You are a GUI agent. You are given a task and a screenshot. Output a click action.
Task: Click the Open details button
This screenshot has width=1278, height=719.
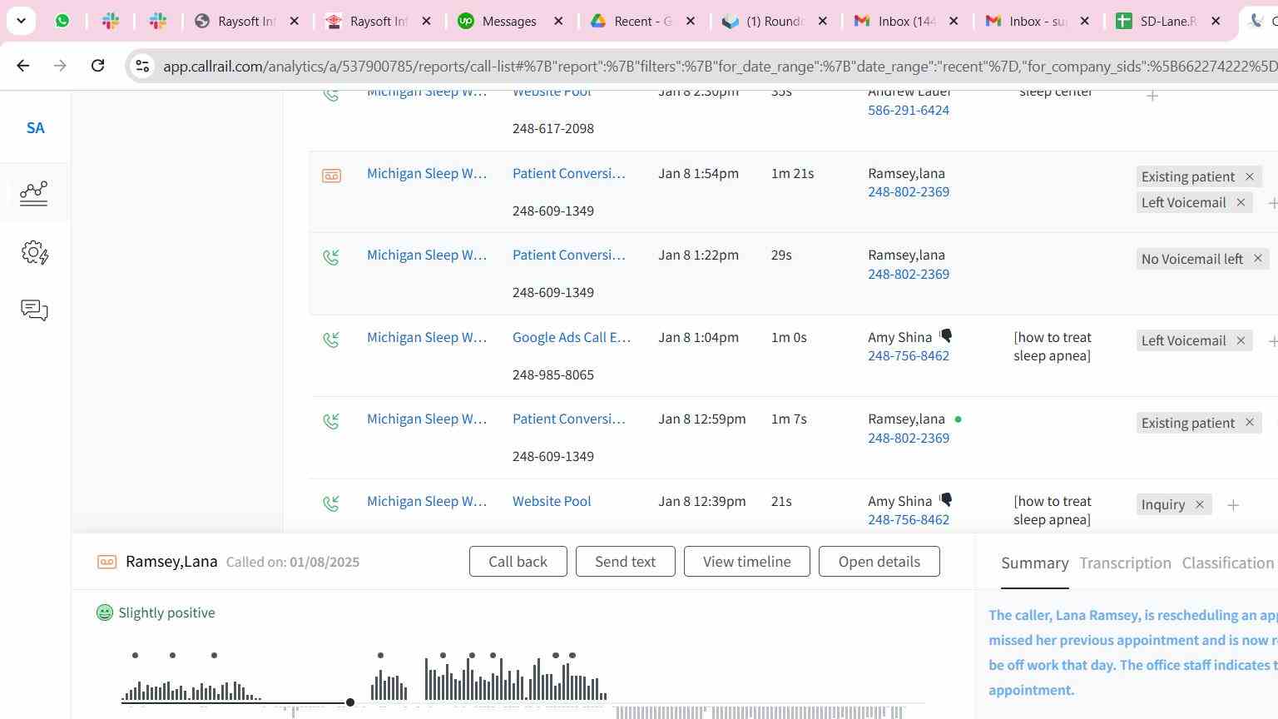879,562
